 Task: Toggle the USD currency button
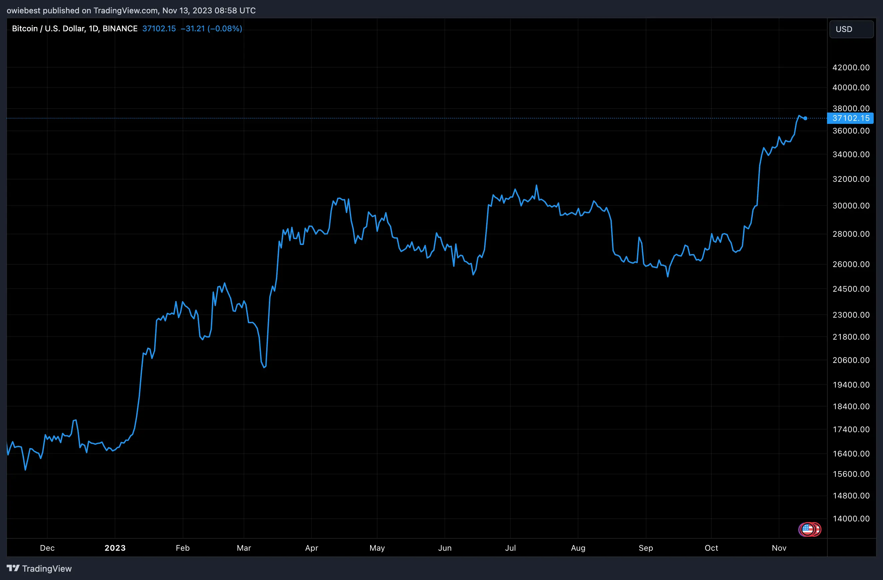(851, 29)
